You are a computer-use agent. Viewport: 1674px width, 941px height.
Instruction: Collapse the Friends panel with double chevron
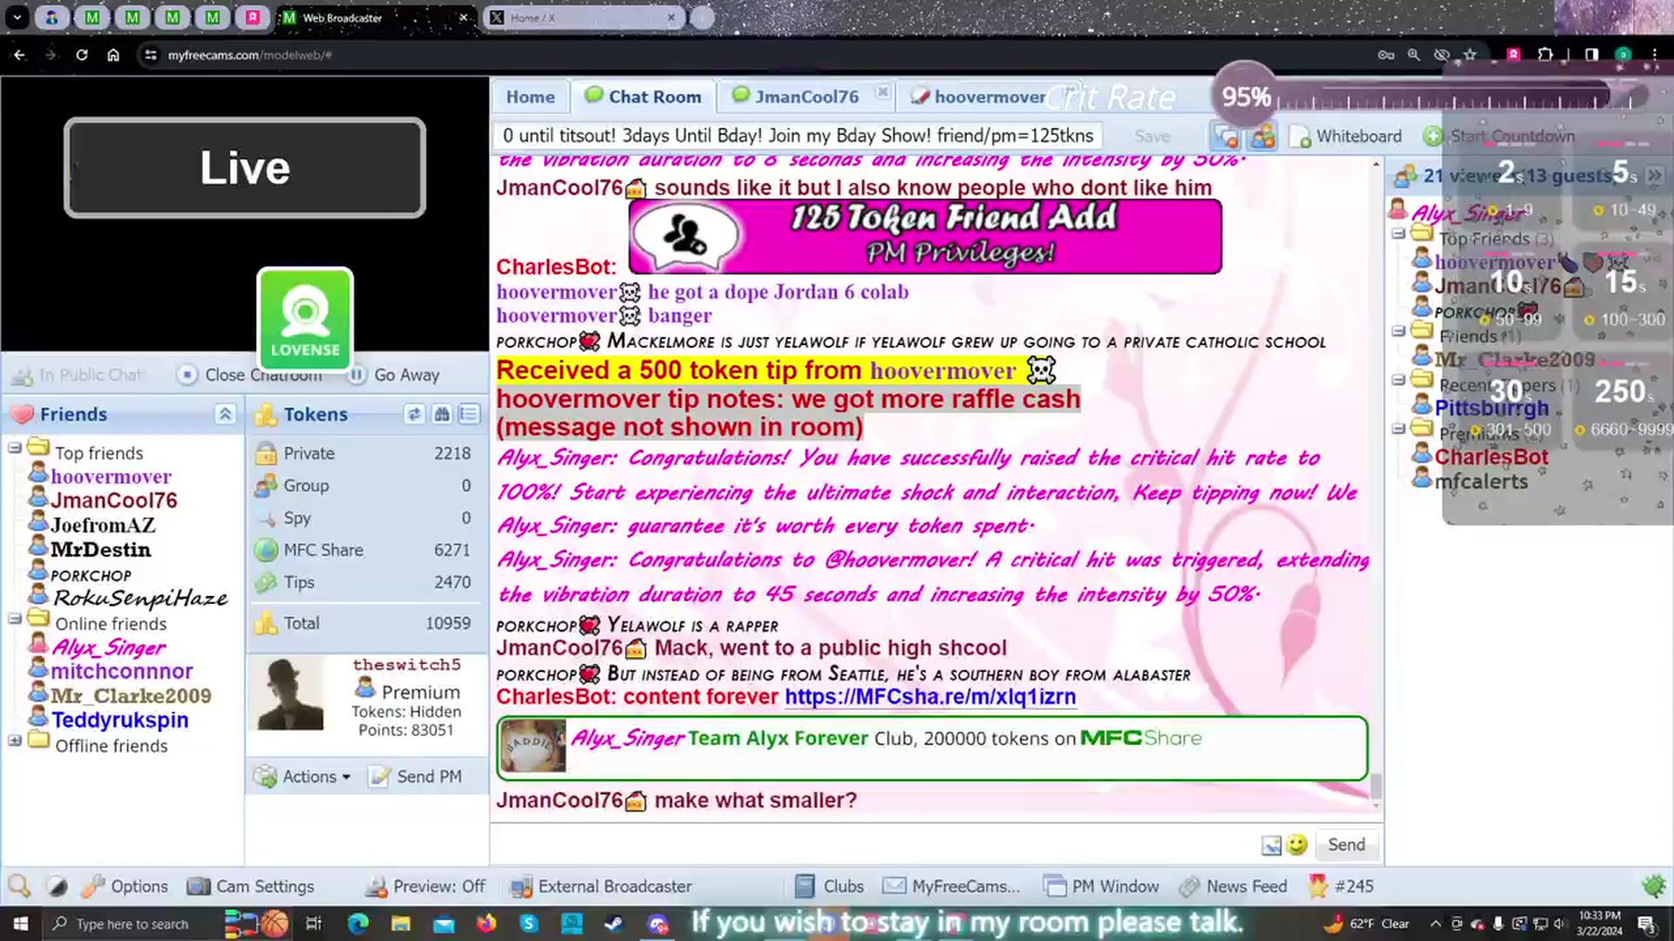tap(225, 415)
